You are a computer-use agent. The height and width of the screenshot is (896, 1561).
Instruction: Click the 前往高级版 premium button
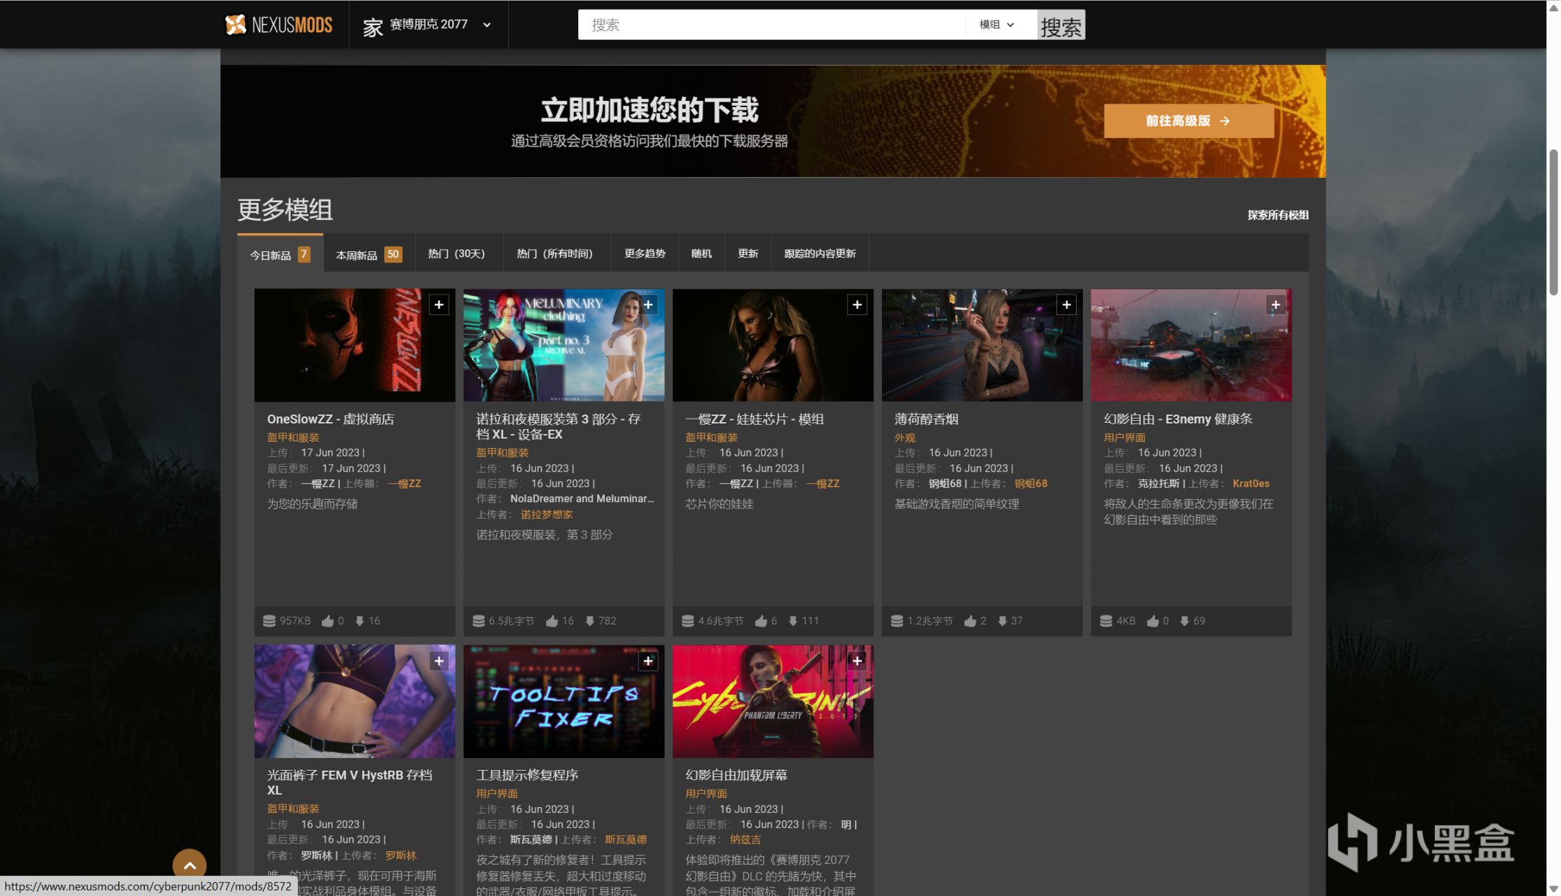[x=1189, y=121]
